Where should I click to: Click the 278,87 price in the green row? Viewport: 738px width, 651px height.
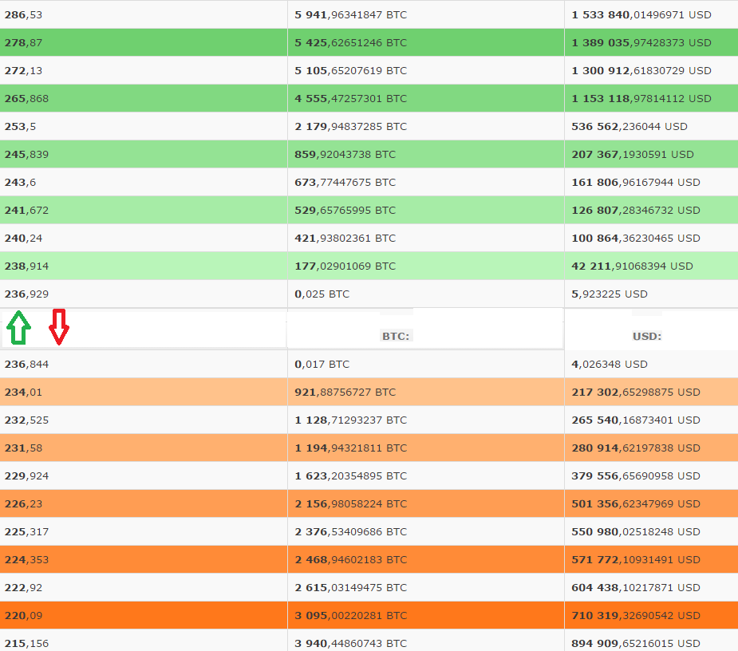pyautogui.click(x=23, y=42)
